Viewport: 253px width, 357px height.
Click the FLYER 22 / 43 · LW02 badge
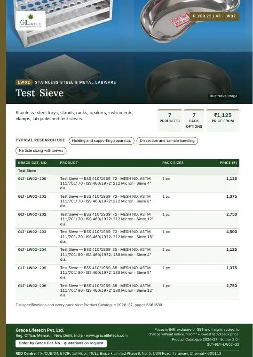[x=214, y=16]
